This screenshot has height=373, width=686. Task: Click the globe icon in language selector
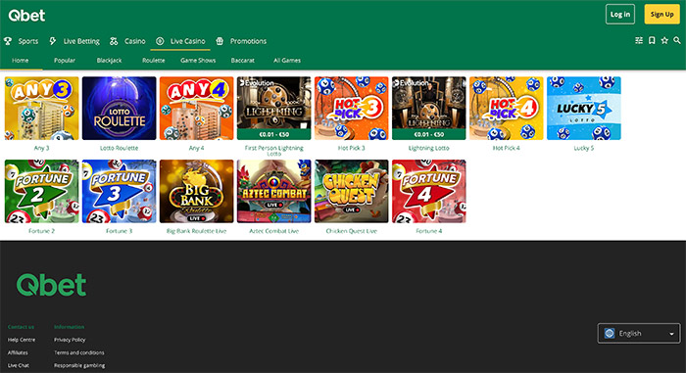point(610,333)
